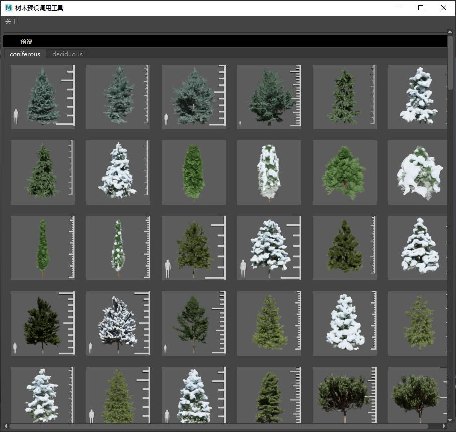Select the round-canopy tree preset at bottom right

click(x=418, y=395)
